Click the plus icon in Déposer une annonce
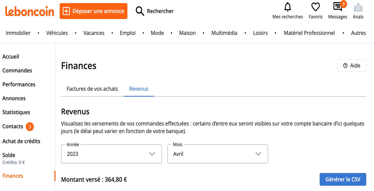 click(x=66, y=11)
